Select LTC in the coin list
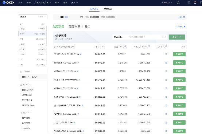The width and height of the screenshot is (202, 134). [32, 60]
